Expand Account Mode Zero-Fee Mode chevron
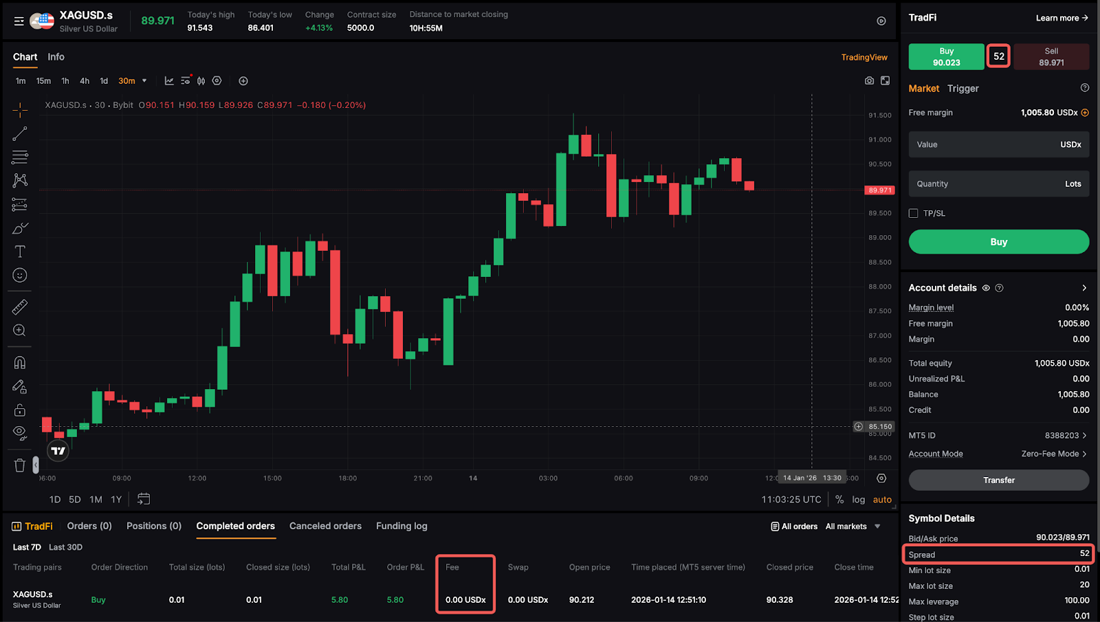The image size is (1100, 622). pyautogui.click(x=1084, y=454)
